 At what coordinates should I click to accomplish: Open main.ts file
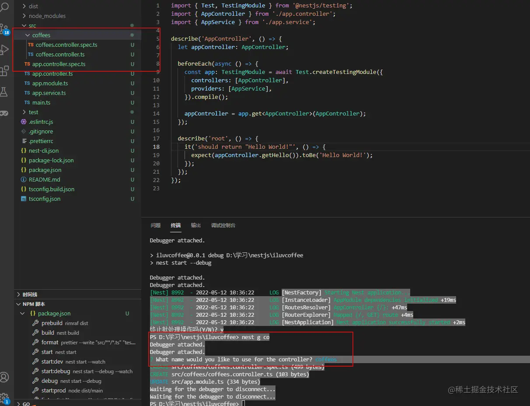(x=41, y=102)
